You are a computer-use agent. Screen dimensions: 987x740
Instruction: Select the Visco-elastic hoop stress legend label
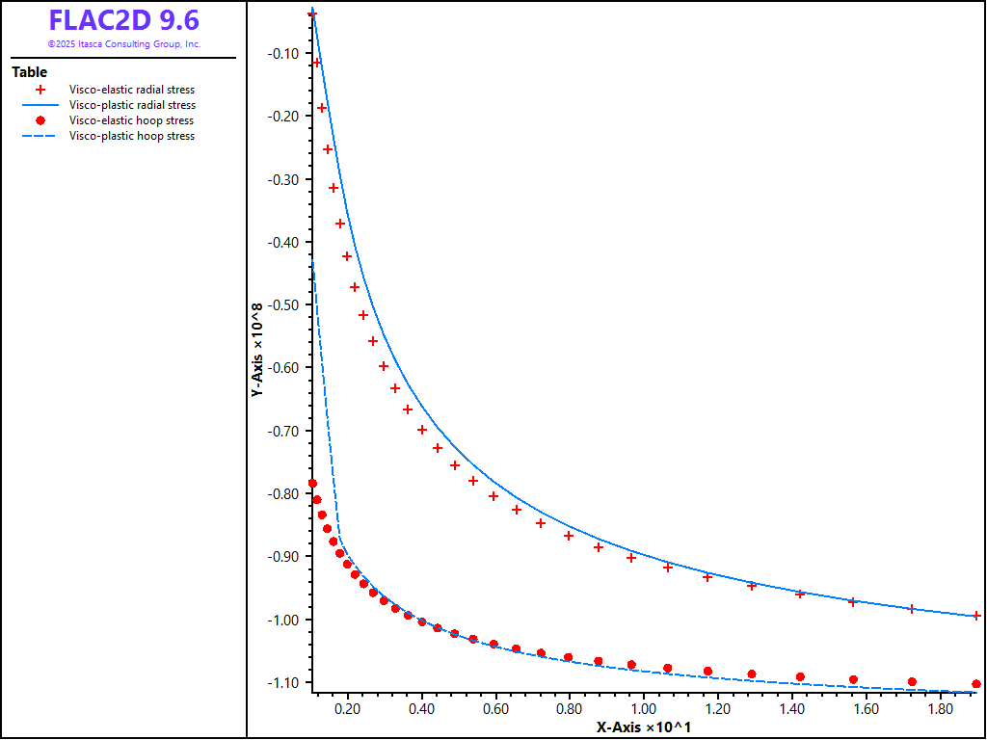point(131,120)
